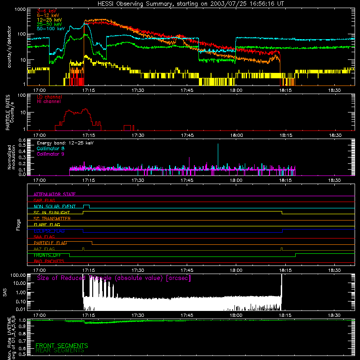Click the 18:30 tick under SAS plot
The height and width of the screenshot is (360, 360).
coord(334,315)
